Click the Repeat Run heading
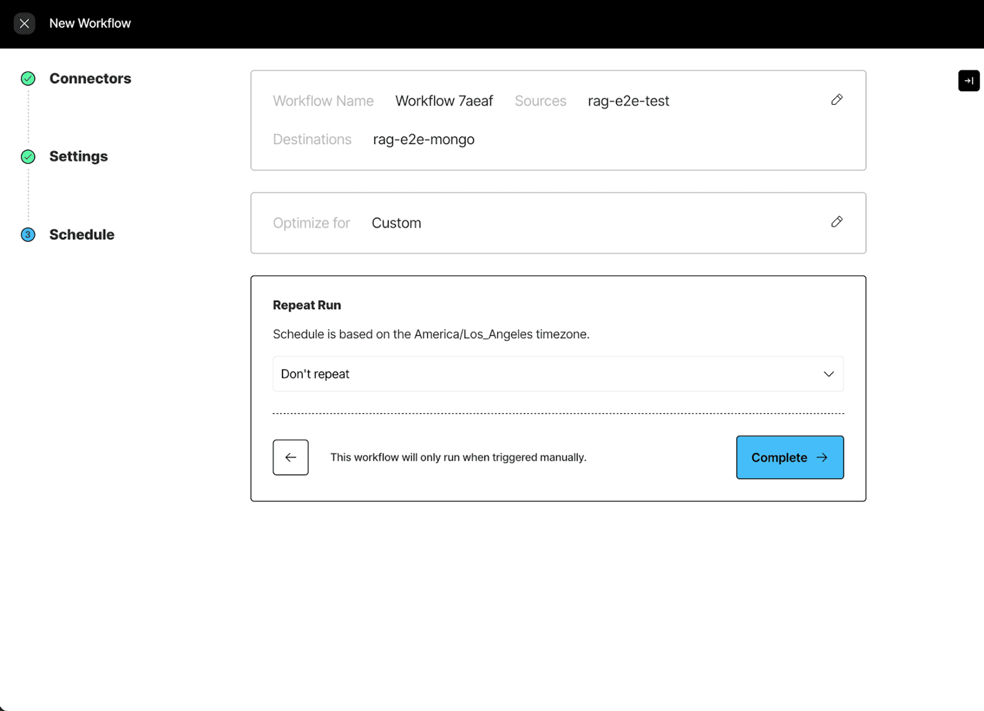 pyautogui.click(x=307, y=305)
